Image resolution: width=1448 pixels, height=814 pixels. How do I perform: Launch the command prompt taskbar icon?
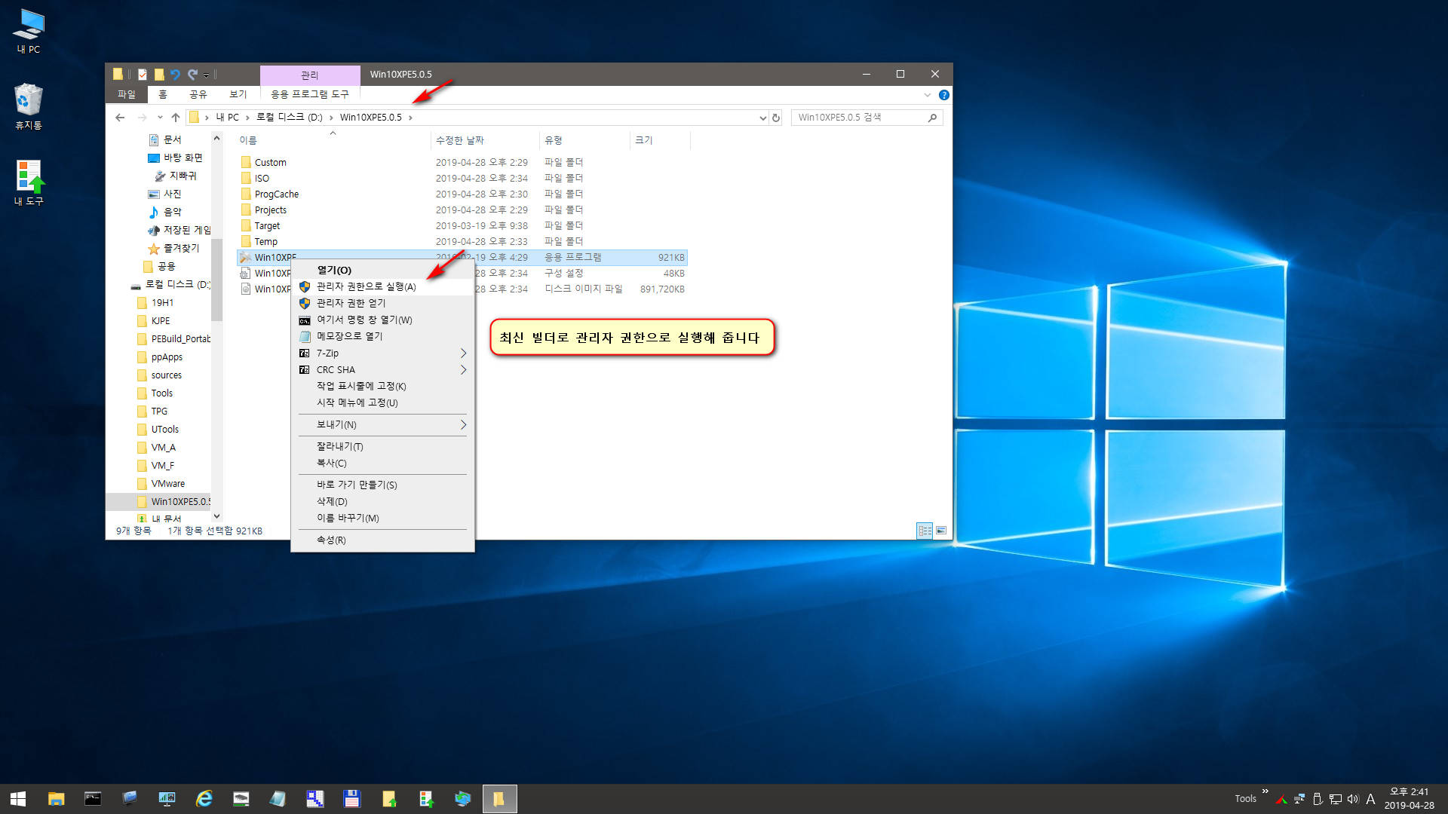click(x=93, y=799)
